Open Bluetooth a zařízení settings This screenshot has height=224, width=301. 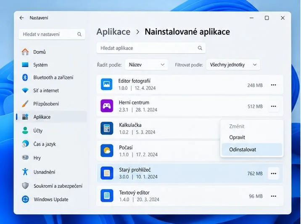click(51, 77)
